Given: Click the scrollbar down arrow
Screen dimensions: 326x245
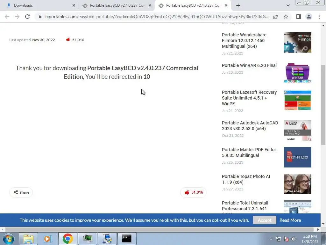Looking at the screenshot, I should coord(323,224).
